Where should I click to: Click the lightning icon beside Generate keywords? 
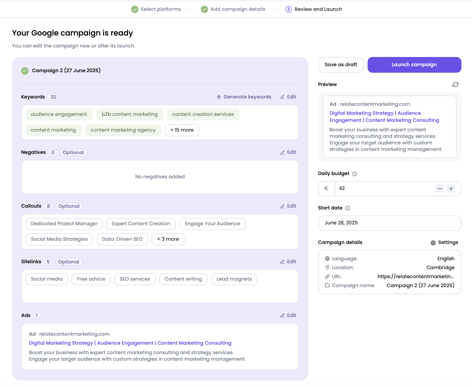click(219, 97)
